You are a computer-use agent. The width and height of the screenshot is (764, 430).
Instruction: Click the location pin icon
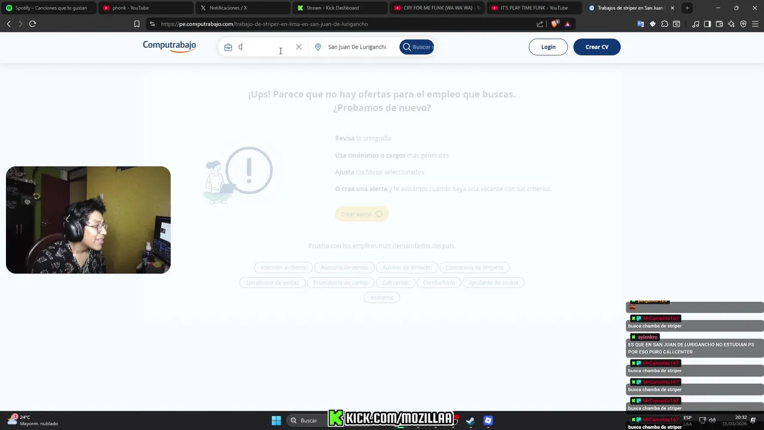click(318, 47)
